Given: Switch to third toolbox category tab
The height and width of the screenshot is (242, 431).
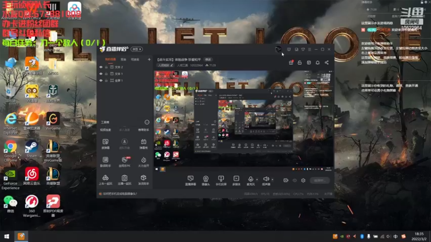Looking at the screenshot, I should point(143,130).
